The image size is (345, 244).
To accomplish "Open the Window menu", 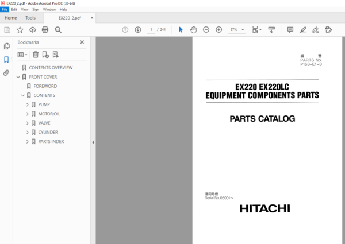I will (49, 9).
